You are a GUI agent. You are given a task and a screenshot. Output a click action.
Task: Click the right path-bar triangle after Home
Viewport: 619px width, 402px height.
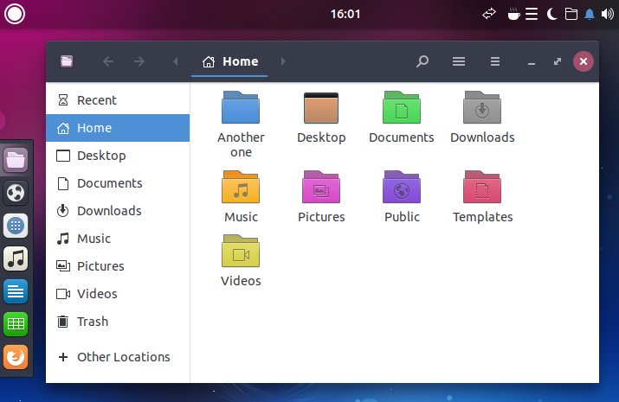point(283,61)
